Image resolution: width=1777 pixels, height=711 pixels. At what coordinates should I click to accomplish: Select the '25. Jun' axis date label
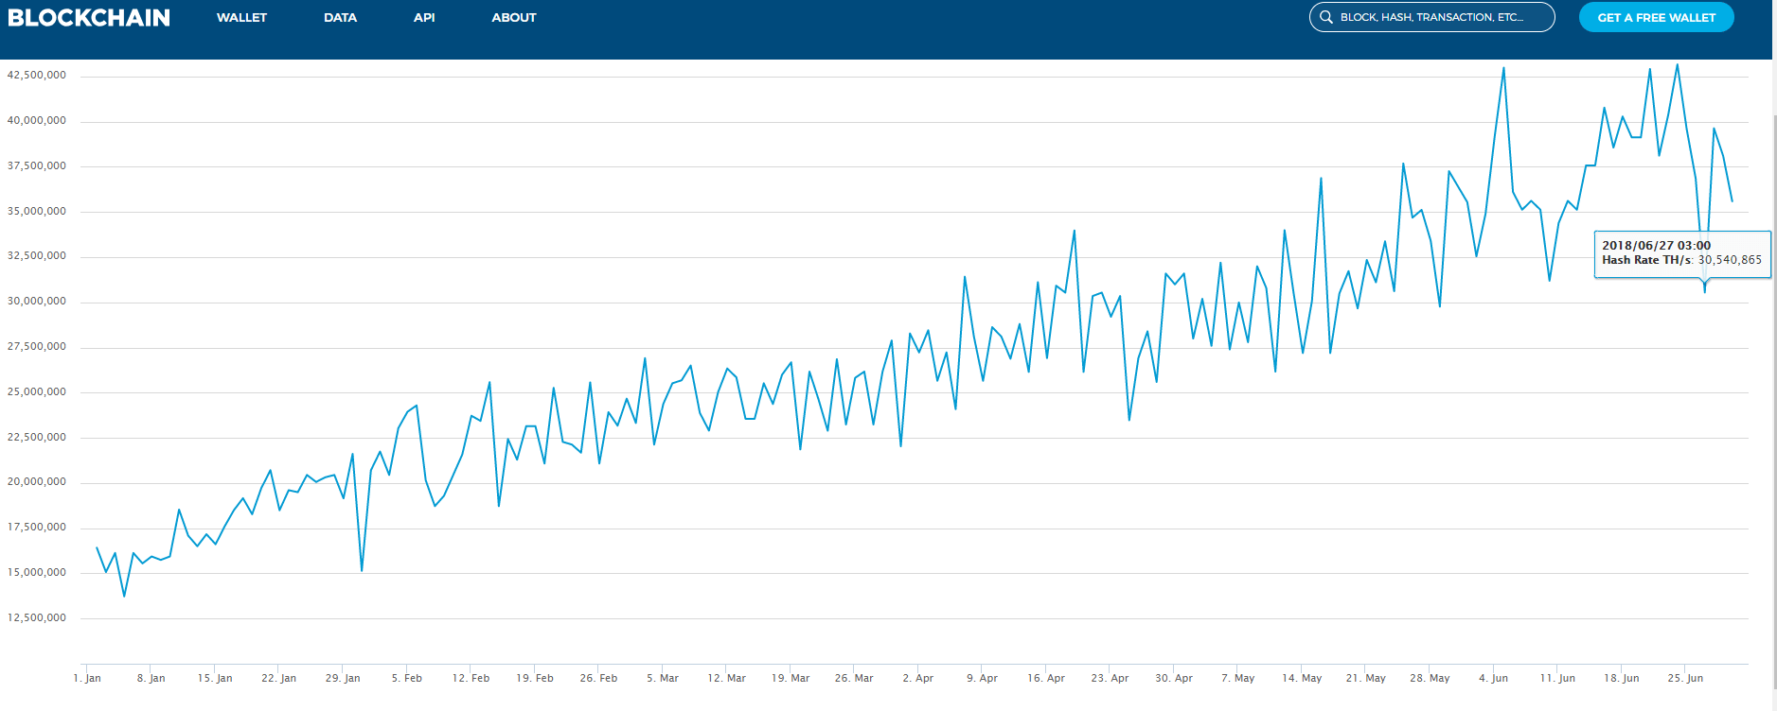1685,678
